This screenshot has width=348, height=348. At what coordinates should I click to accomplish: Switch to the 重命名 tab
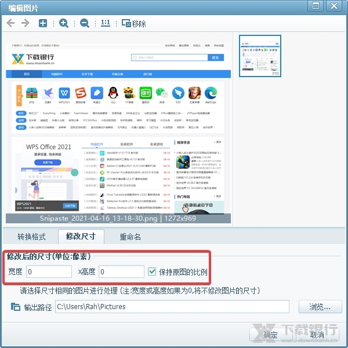coord(130,237)
